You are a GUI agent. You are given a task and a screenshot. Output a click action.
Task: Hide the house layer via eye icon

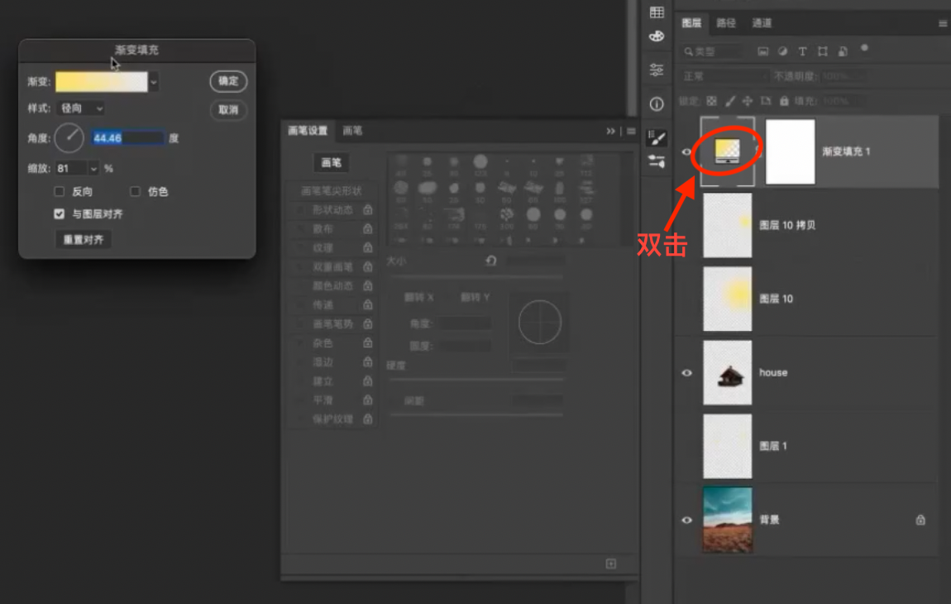686,373
